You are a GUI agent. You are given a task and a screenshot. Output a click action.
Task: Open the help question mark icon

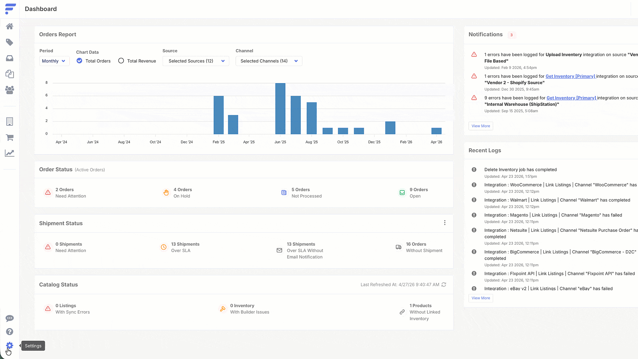(x=10, y=332)
